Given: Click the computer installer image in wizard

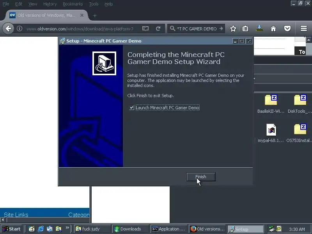Looking at the screenshot, I should (104, 63).
